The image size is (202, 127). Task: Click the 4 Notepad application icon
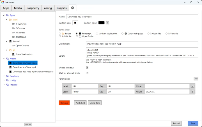pyautogui.click(x=13, y=37)
